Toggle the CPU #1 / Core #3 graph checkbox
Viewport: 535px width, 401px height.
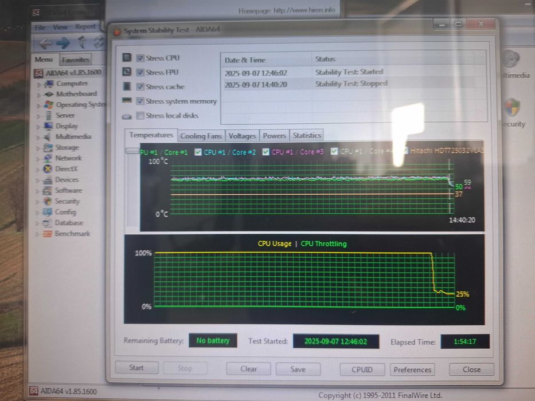point(265,152)
